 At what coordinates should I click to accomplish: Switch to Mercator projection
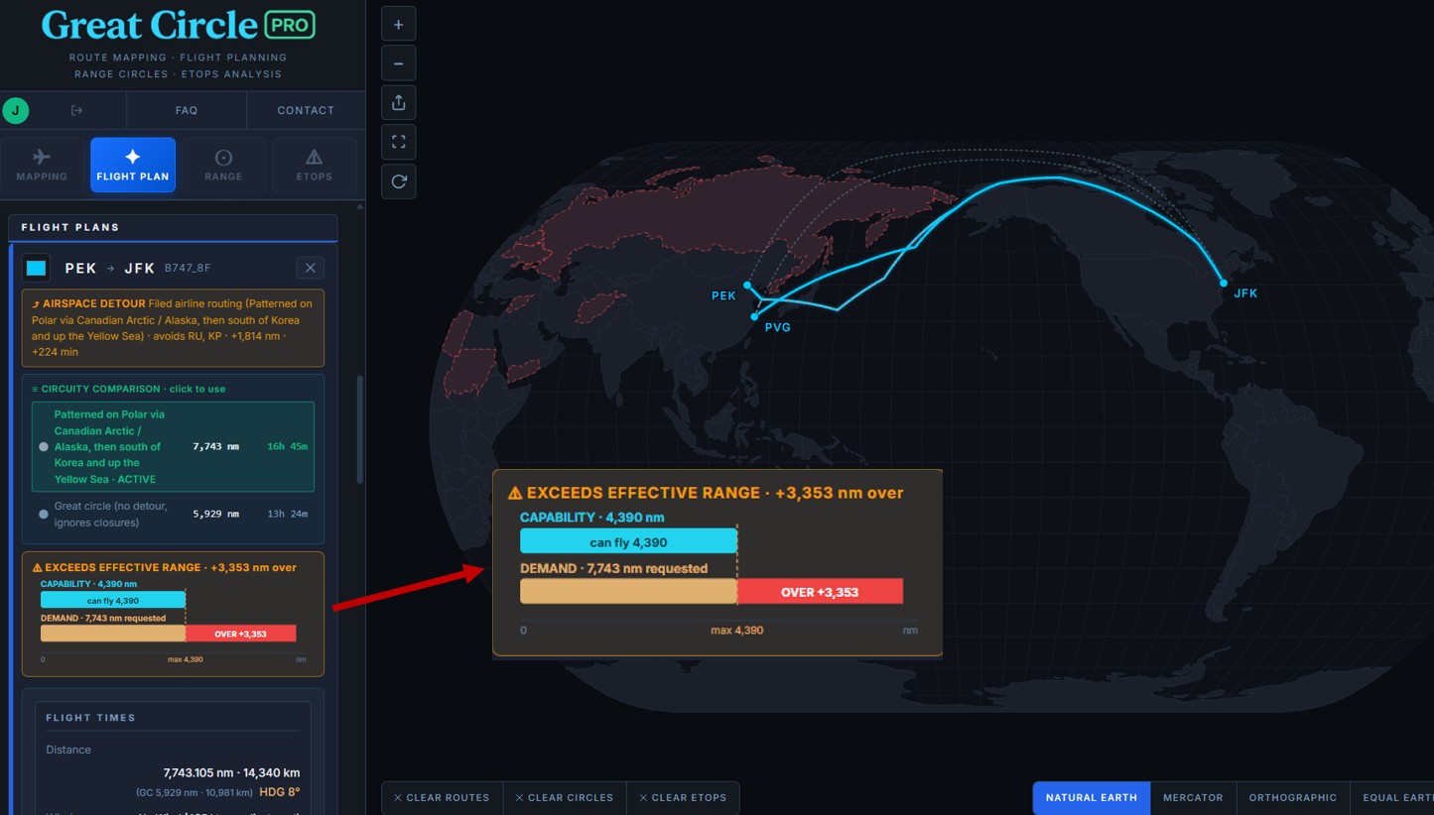(x=1193, y=797)
